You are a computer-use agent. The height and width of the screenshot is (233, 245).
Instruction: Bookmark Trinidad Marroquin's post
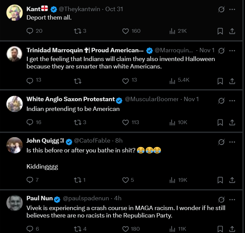tap(220, 81)
